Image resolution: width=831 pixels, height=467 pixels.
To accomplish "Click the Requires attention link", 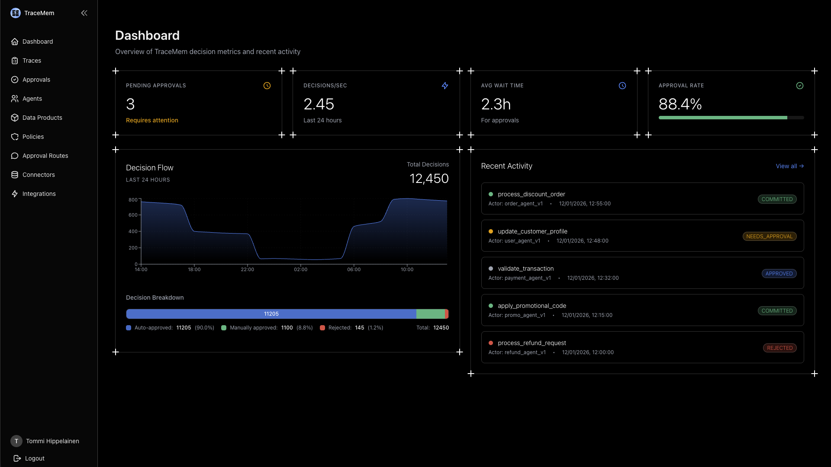I will pos(152,120).
